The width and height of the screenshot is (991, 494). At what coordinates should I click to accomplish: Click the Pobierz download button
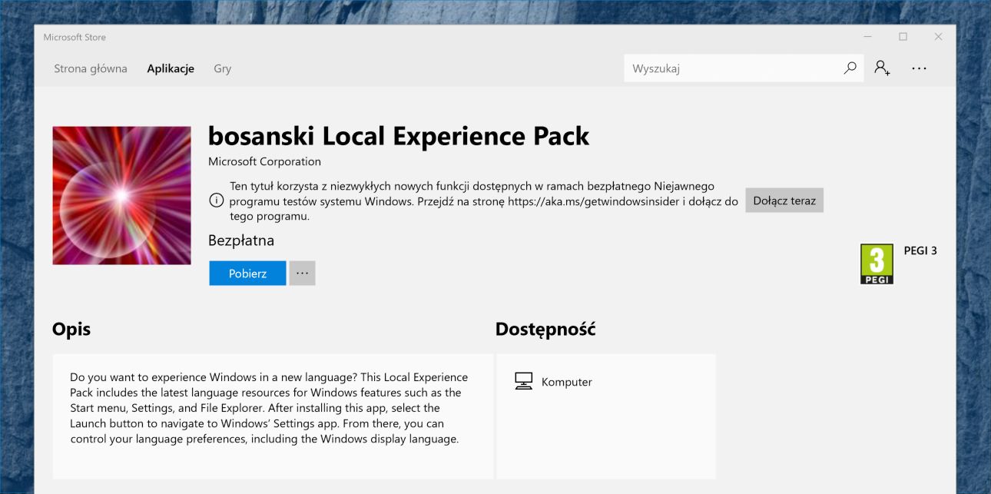tap(247, 274)
